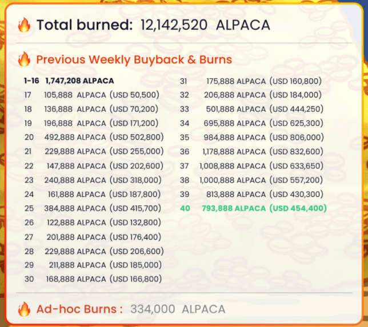The image size is (368, 327).
Task: Select week 39 amount 813,888 ALPACA
Action: click(236, 195)
